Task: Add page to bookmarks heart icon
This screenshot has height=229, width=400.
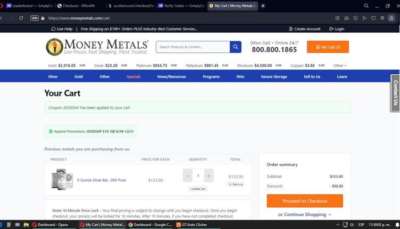Action: (x=373, y=18)
